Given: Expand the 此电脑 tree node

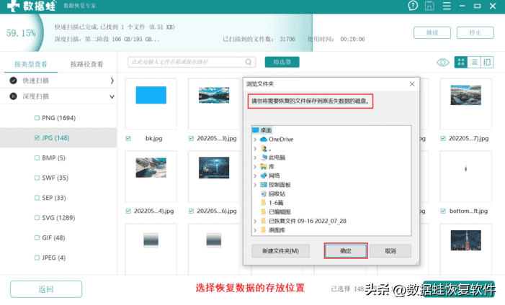Looking at the screenshot, I should (255, 158).
